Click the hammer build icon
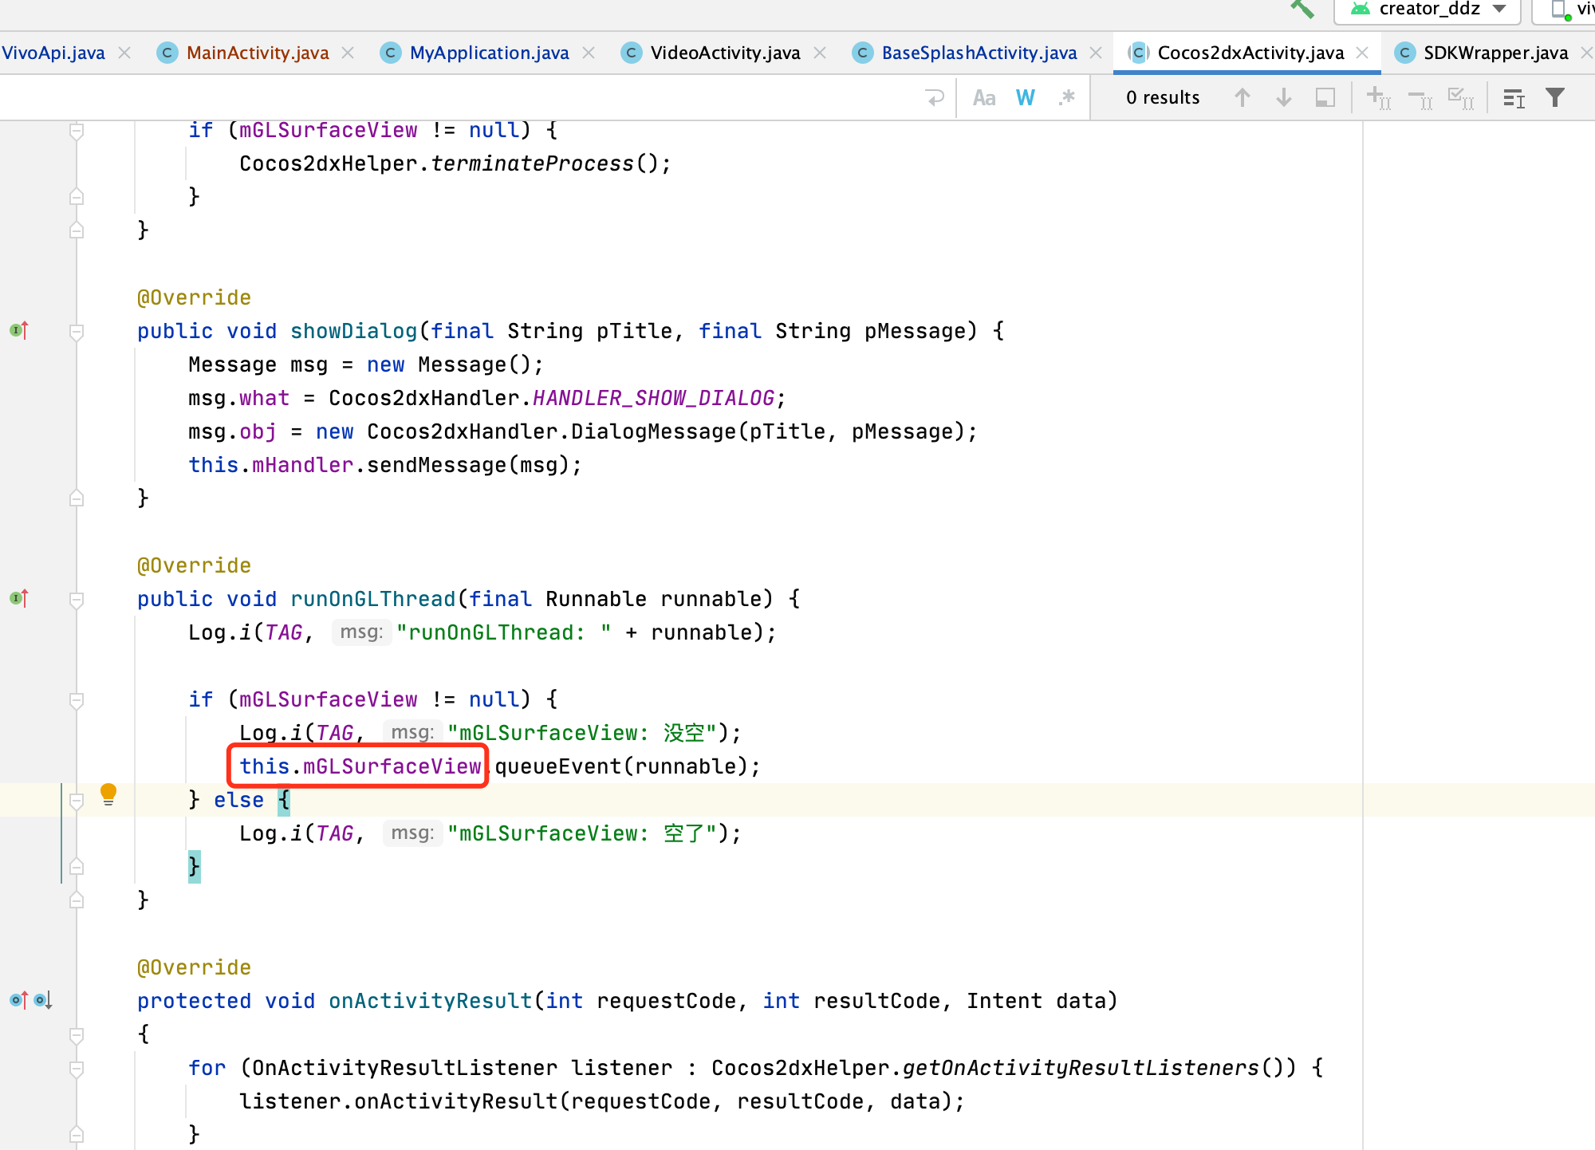The width and height of the screenshot is (1595, 1150). pos(1302,10)
